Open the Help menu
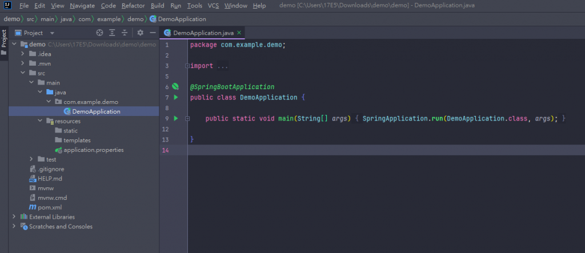This screenshot has height=253, width=585. 259,6
